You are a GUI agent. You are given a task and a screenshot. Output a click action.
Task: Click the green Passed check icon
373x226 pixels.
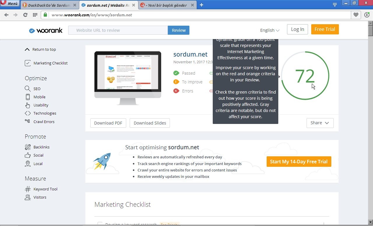click(176, 73)
